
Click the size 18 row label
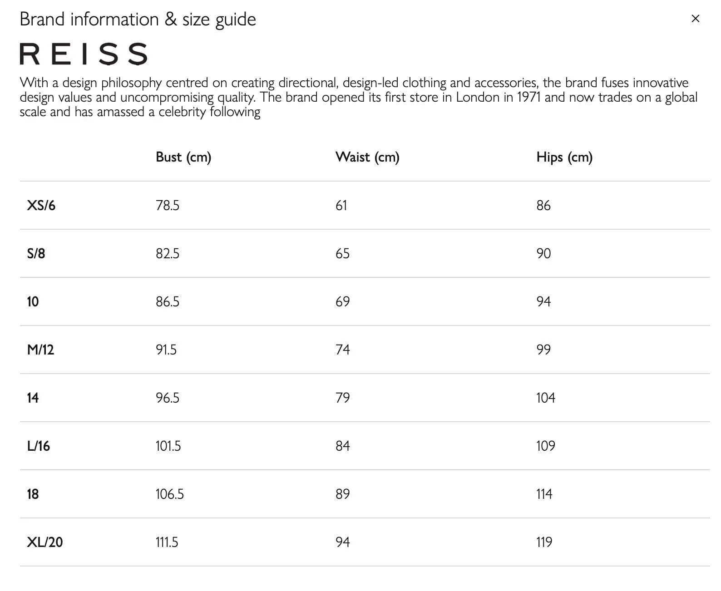(x=33, y=494)
